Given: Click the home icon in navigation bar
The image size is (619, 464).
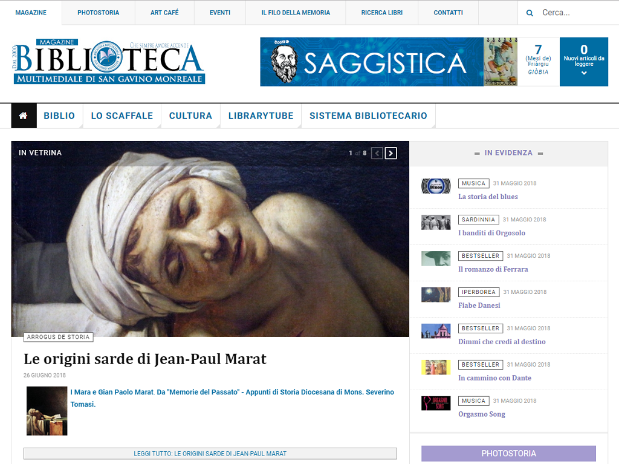Looking at the screenshot, I should pos(24,116).
